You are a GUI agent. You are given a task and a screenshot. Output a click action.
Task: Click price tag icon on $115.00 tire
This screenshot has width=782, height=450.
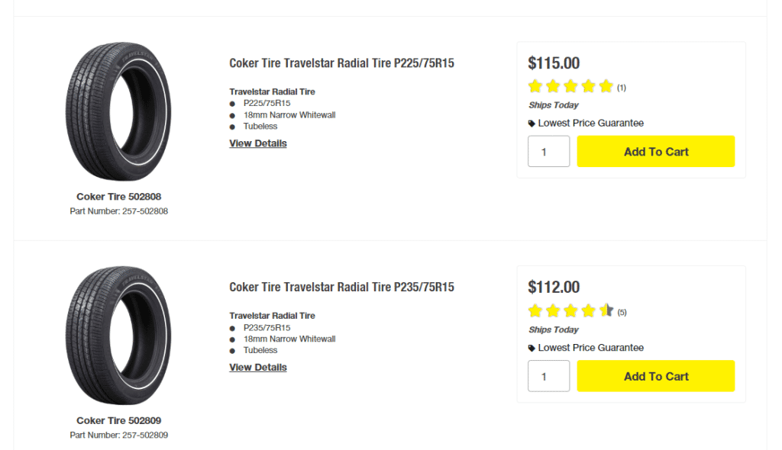(532, 124)
